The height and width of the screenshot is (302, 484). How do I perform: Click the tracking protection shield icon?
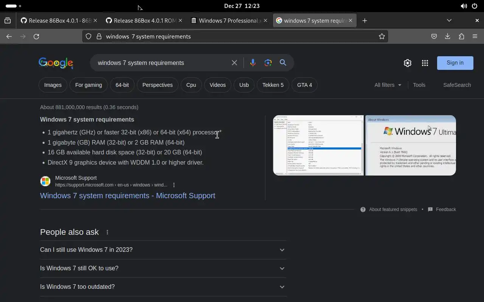click(x=88, y=36)
